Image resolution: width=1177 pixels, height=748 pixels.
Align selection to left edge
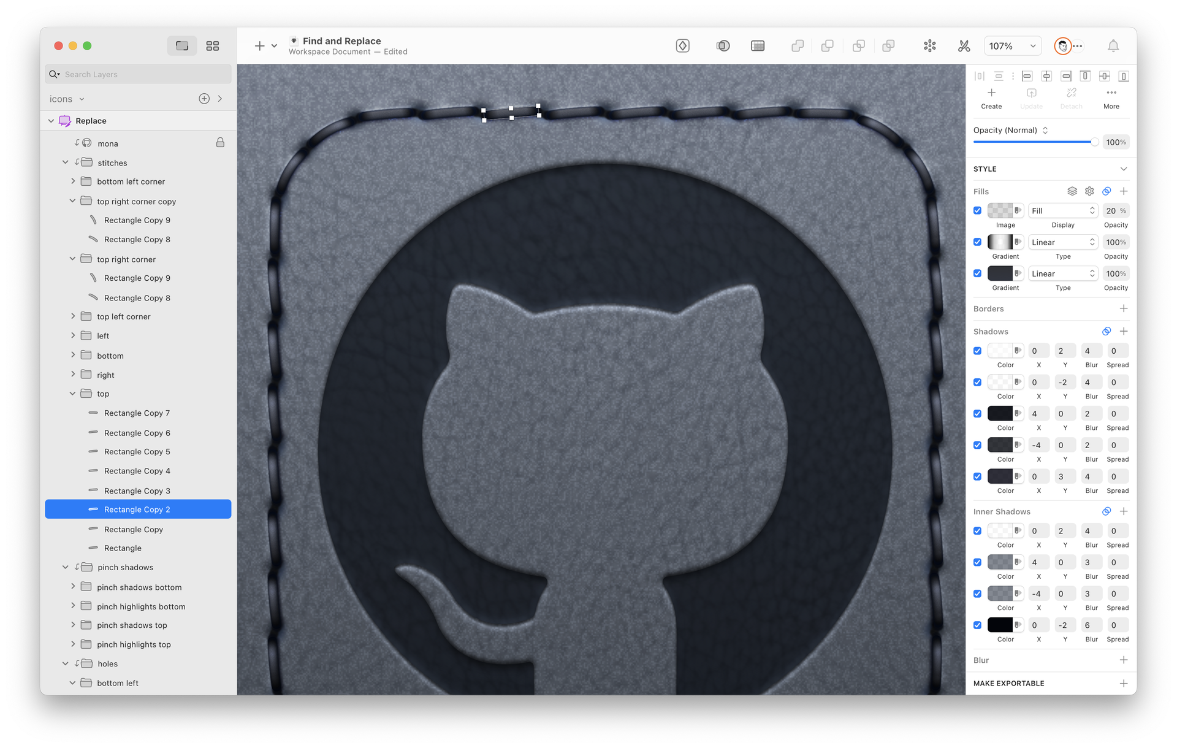[x=1027, y=76]
